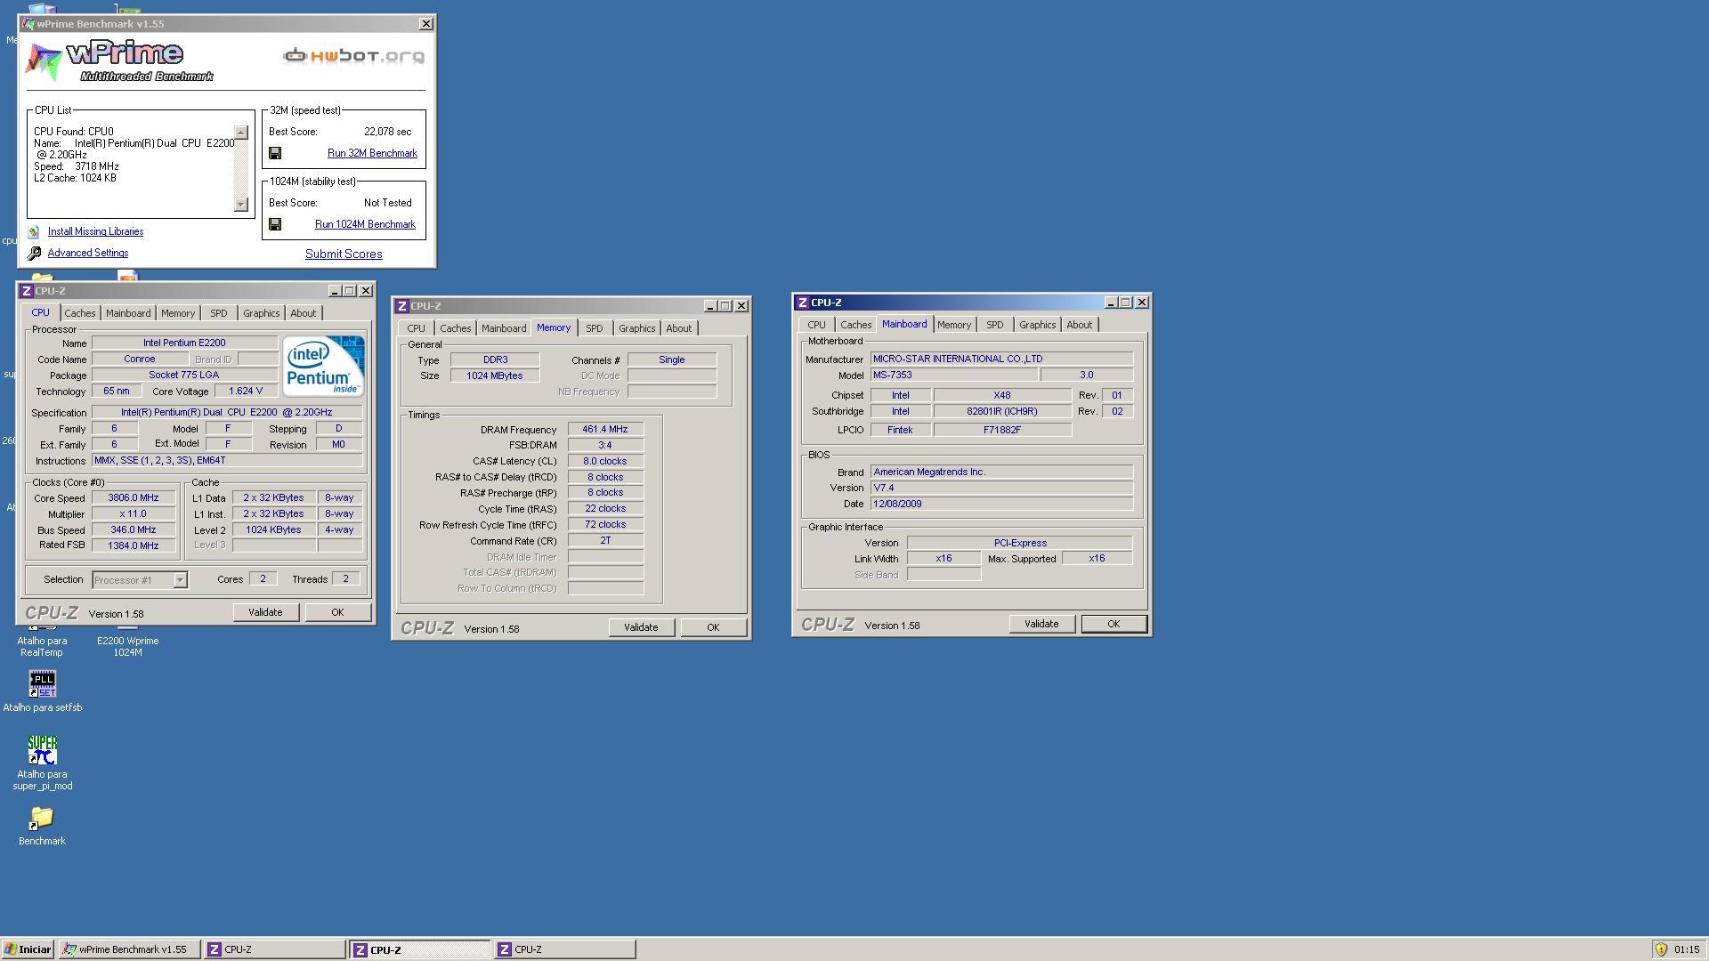
Task: Click Validate in the CPU tab window
Action: coord(265,612)
